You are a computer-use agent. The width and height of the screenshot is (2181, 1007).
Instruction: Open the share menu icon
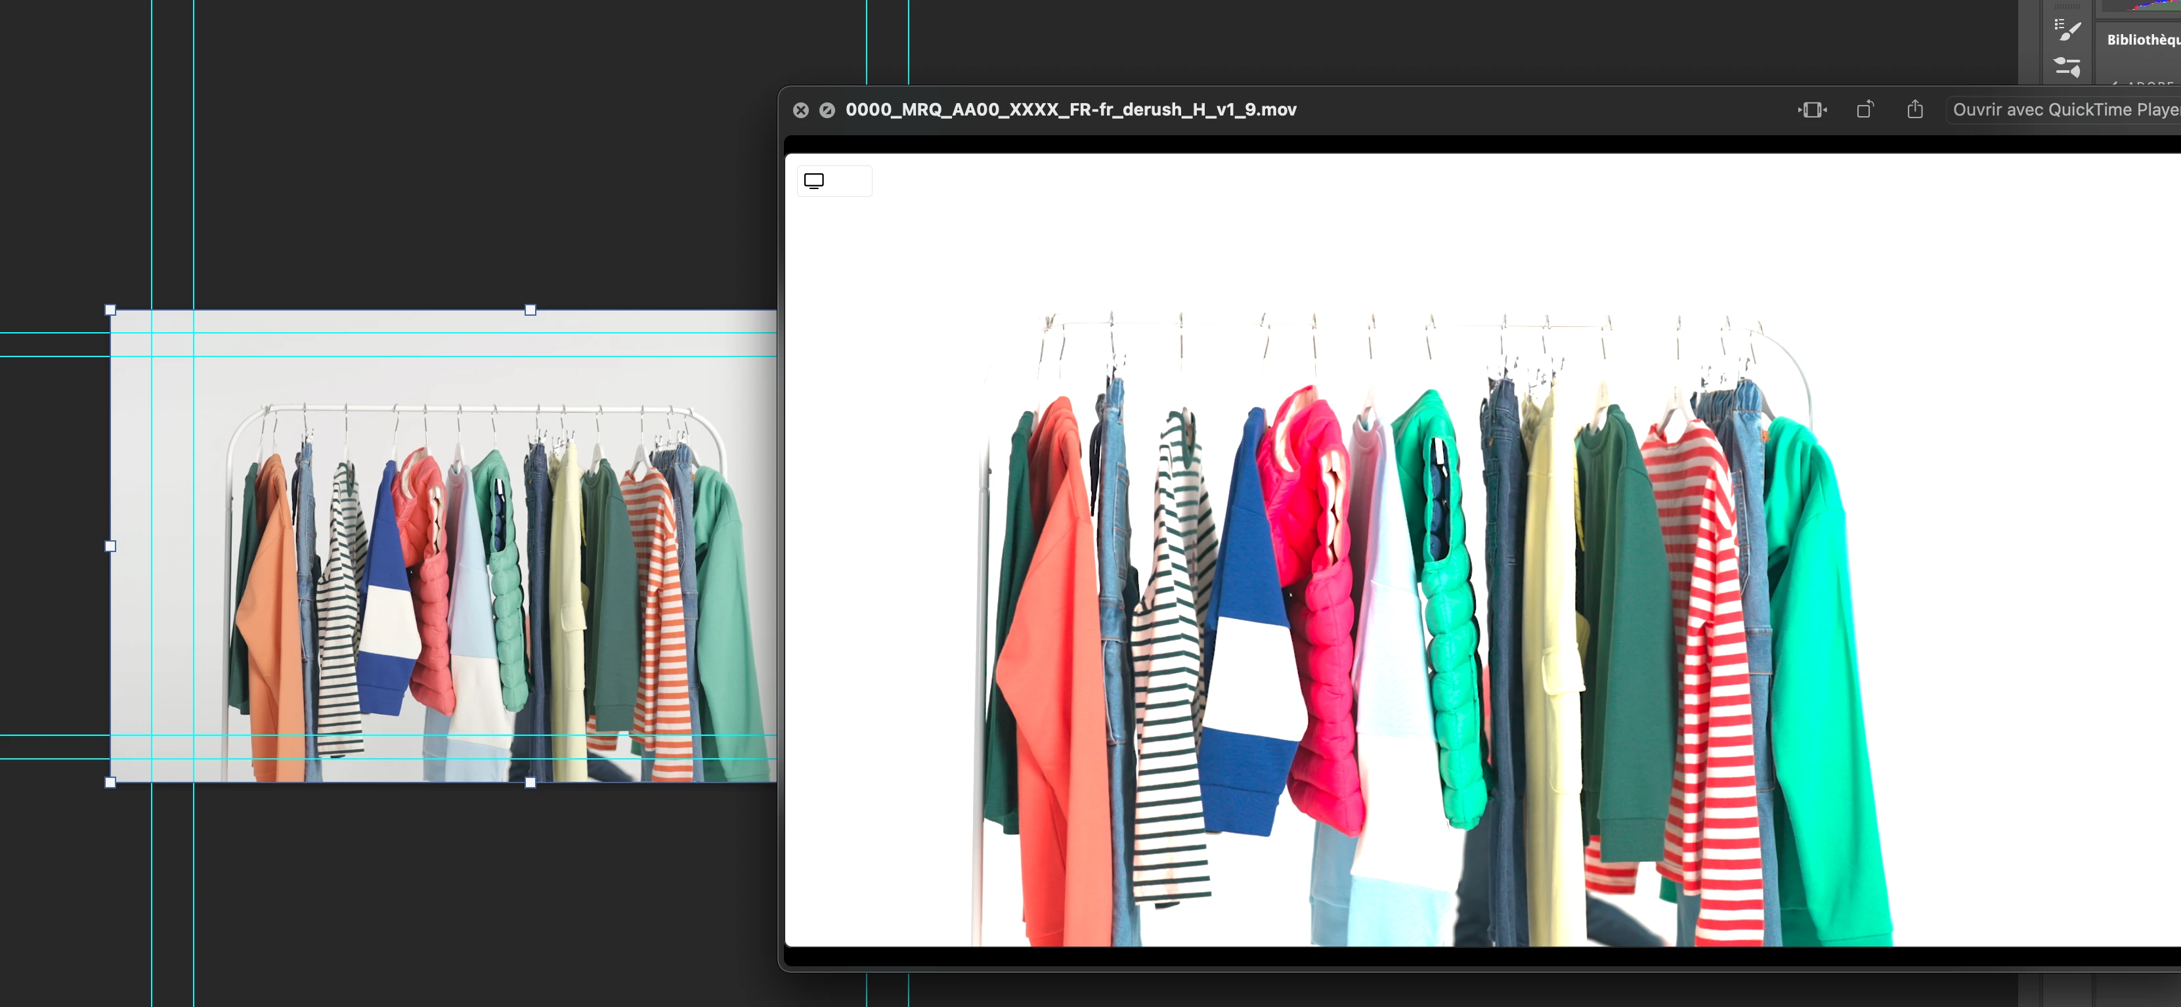(x=1915, y=110)
